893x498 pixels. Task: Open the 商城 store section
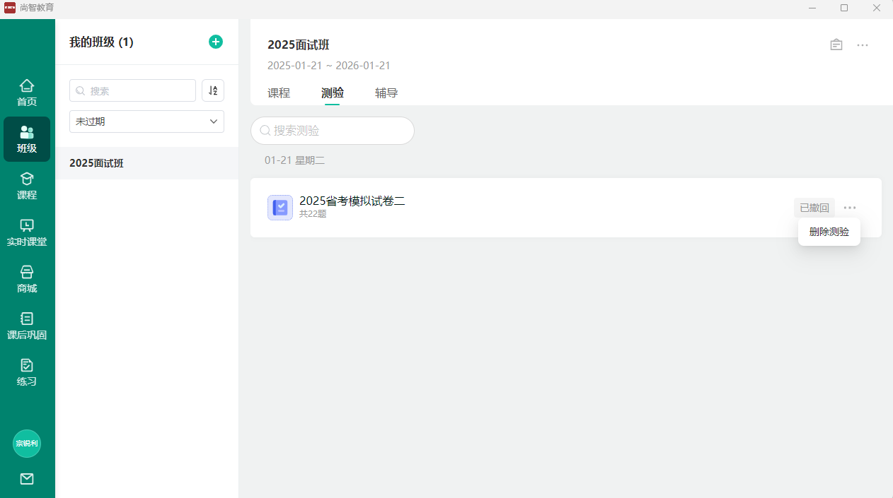(27, 279)
